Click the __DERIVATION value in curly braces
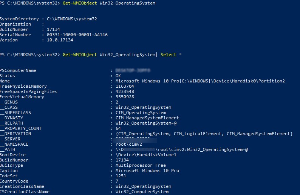The width and height of the screenshot is (300, 195). point(204,134)
